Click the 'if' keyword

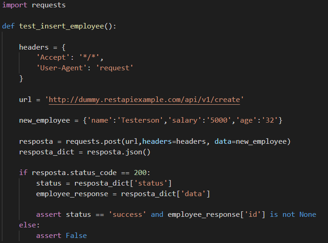click(x=23, y=173)
